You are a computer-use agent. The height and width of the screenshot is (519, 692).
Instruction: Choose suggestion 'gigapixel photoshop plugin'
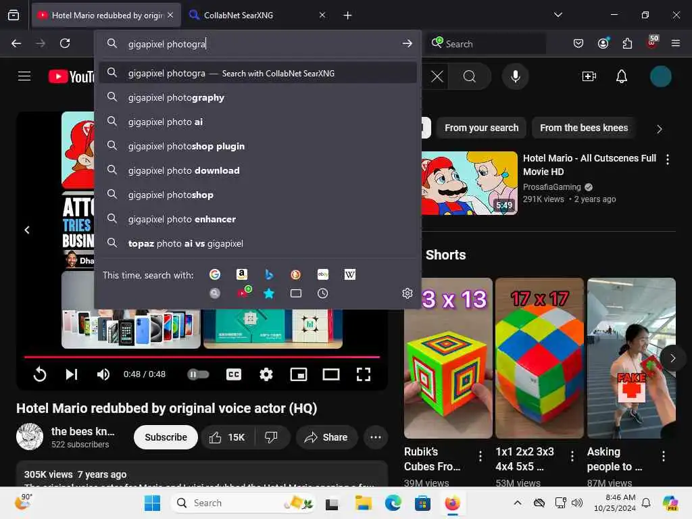click(258, 146)
